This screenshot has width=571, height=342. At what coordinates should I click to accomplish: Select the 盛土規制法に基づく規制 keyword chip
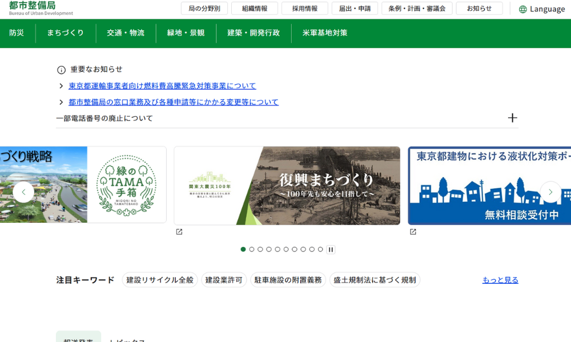(375, 280)
